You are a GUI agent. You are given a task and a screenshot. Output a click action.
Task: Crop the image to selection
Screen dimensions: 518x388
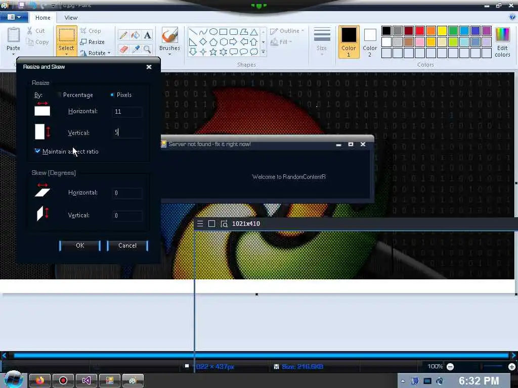[90, 31]
